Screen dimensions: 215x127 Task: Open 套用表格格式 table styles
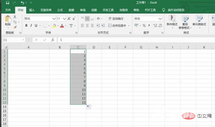click(x=185, y=22)
